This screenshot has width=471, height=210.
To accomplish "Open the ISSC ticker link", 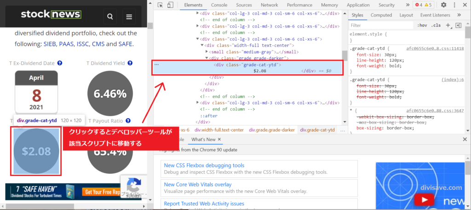I will coord(83,44).
